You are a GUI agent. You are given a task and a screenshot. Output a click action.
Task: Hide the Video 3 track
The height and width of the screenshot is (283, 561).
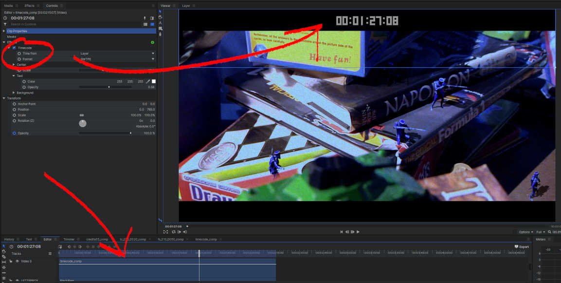click(17, 261)
